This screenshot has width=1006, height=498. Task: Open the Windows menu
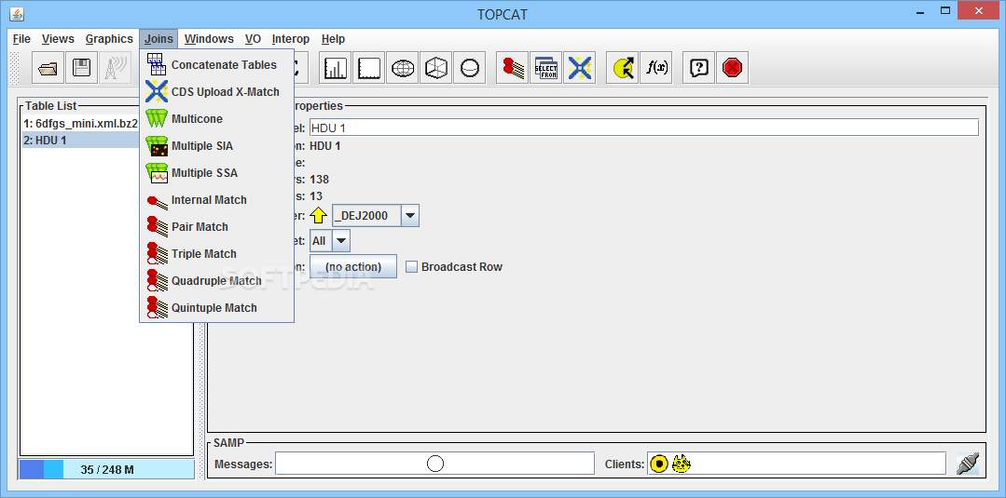209,39
